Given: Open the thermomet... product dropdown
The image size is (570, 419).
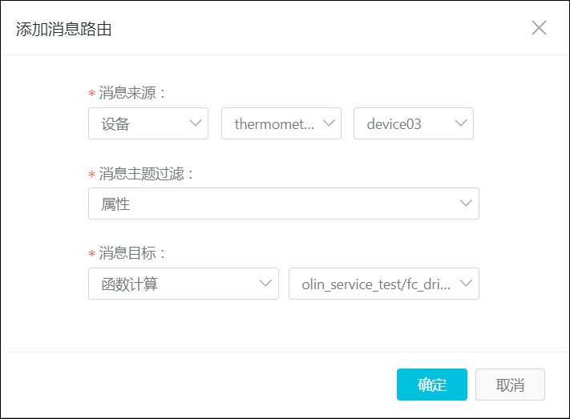Looking at the screenshot, I should pyautogui.click(x=281, y=123).
